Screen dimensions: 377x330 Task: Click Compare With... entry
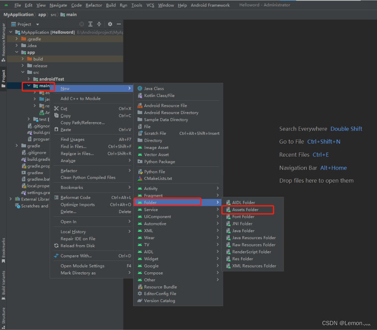pyautogui.click(x=93, y=256)
